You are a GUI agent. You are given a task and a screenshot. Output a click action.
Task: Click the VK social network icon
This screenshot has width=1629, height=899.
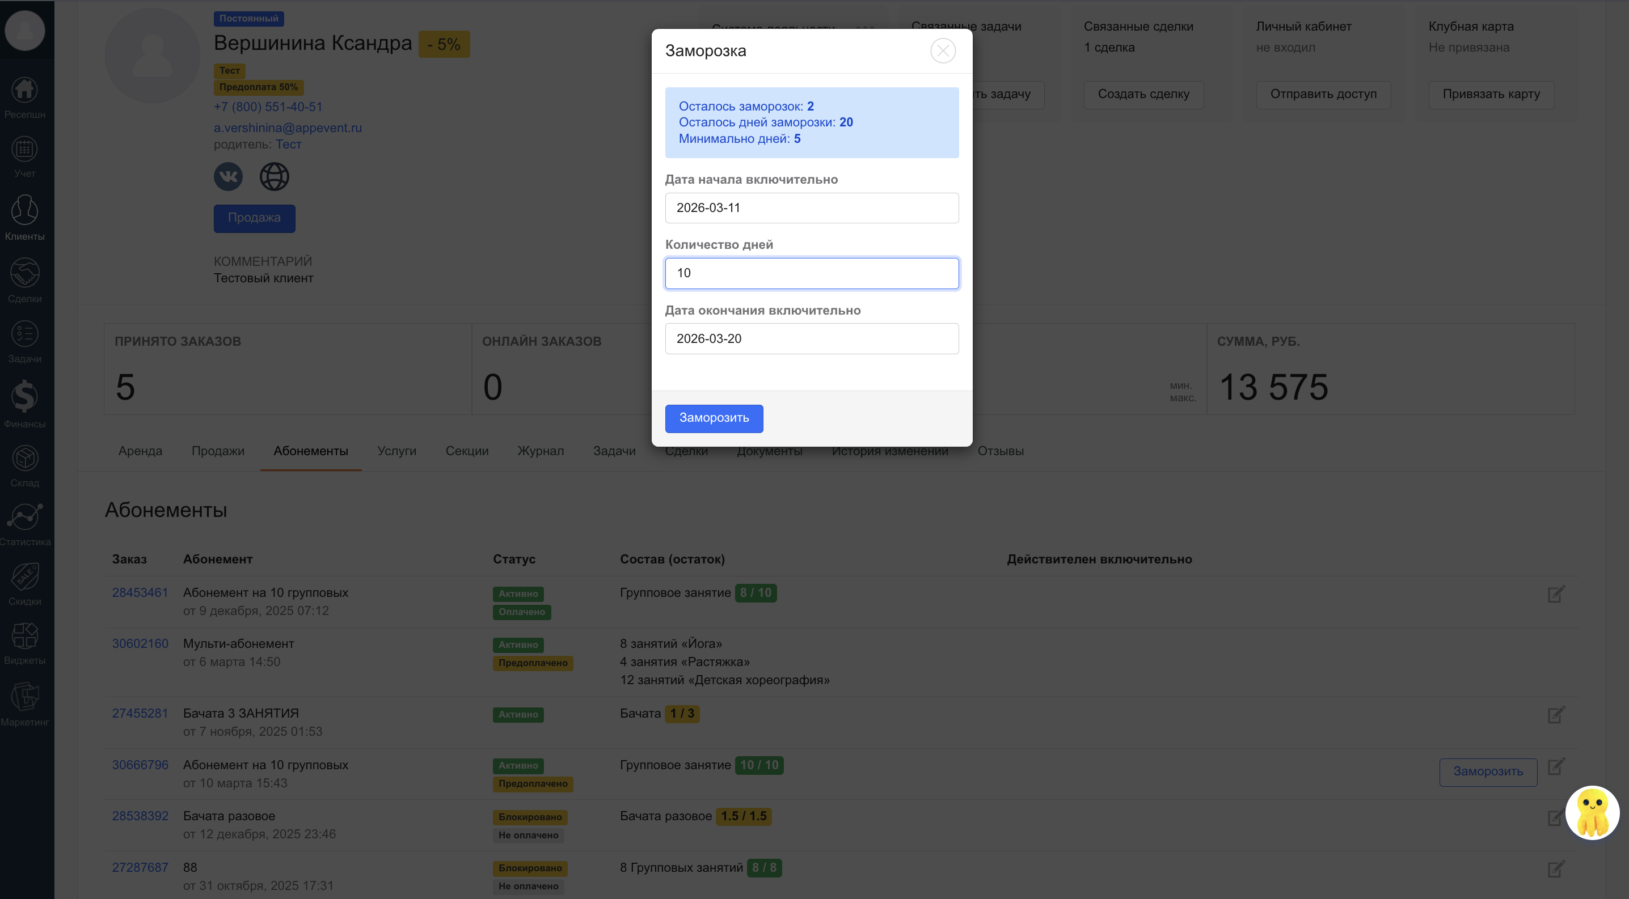[228, 176]
